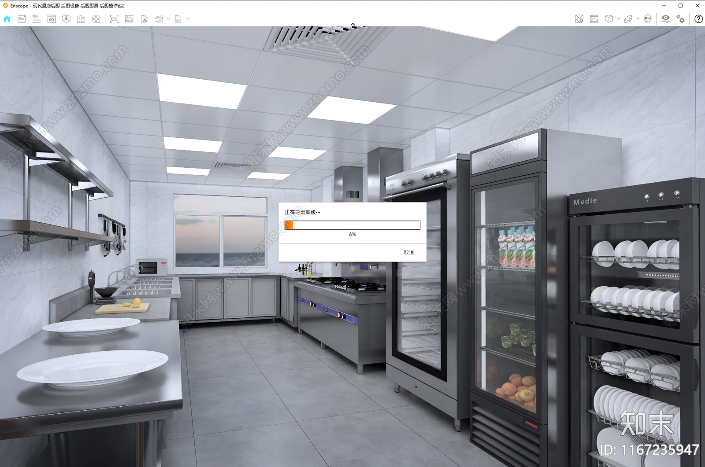Open the mini-map location icon
The image size is (705, 467).
click(579, 19)
